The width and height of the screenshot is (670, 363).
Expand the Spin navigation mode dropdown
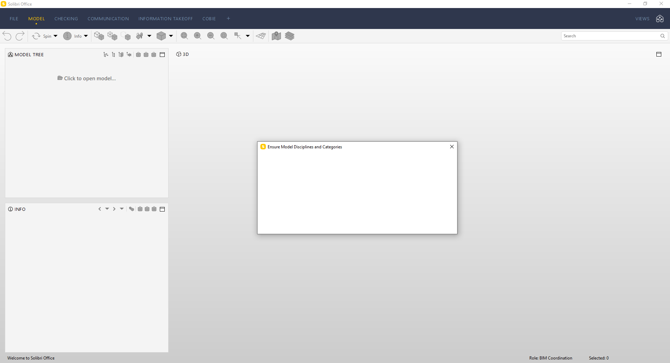(x=55, y=36)
